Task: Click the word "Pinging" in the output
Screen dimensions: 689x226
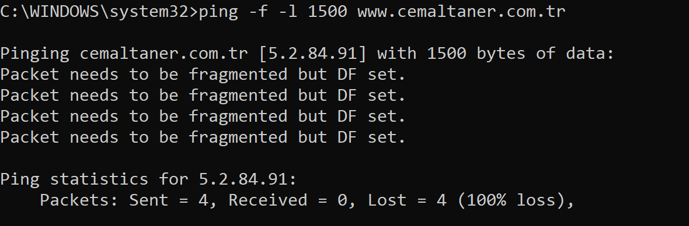Action: [x=34, y=54]
